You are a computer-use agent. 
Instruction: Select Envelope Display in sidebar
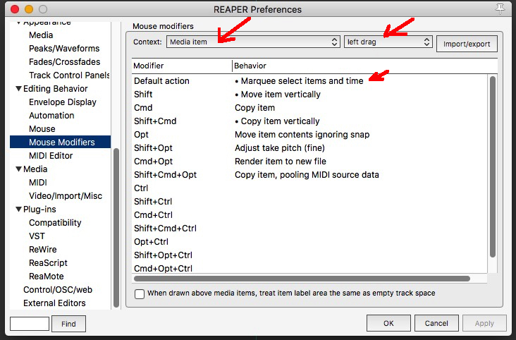pos(63,102)
